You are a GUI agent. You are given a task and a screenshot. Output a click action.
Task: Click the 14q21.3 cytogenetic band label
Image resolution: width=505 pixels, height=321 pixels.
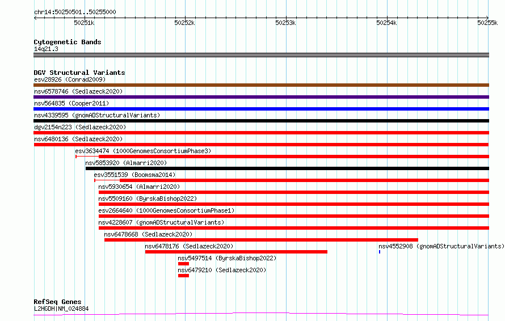46,49
